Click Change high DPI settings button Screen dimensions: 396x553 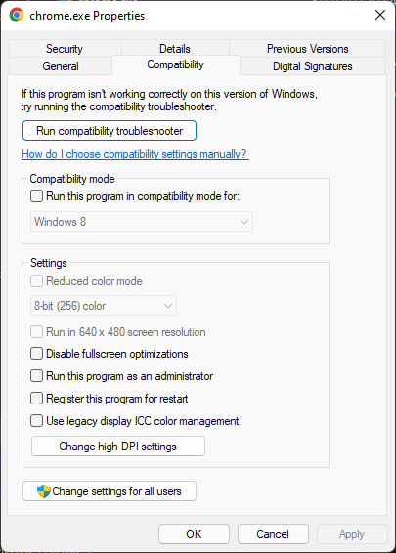pyautogui.click(x=118, y=447)
